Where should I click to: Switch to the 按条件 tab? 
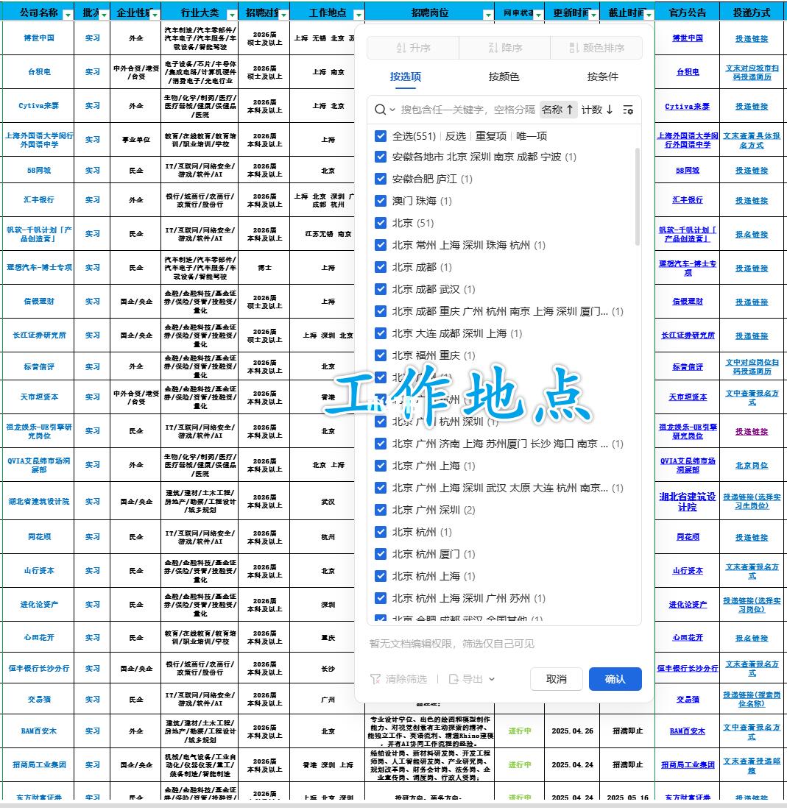[602, 77]
